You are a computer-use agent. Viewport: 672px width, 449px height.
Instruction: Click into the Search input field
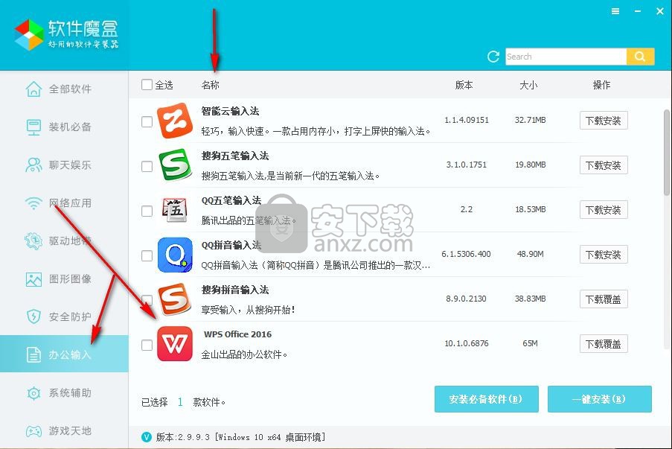[x=566, y=57]
